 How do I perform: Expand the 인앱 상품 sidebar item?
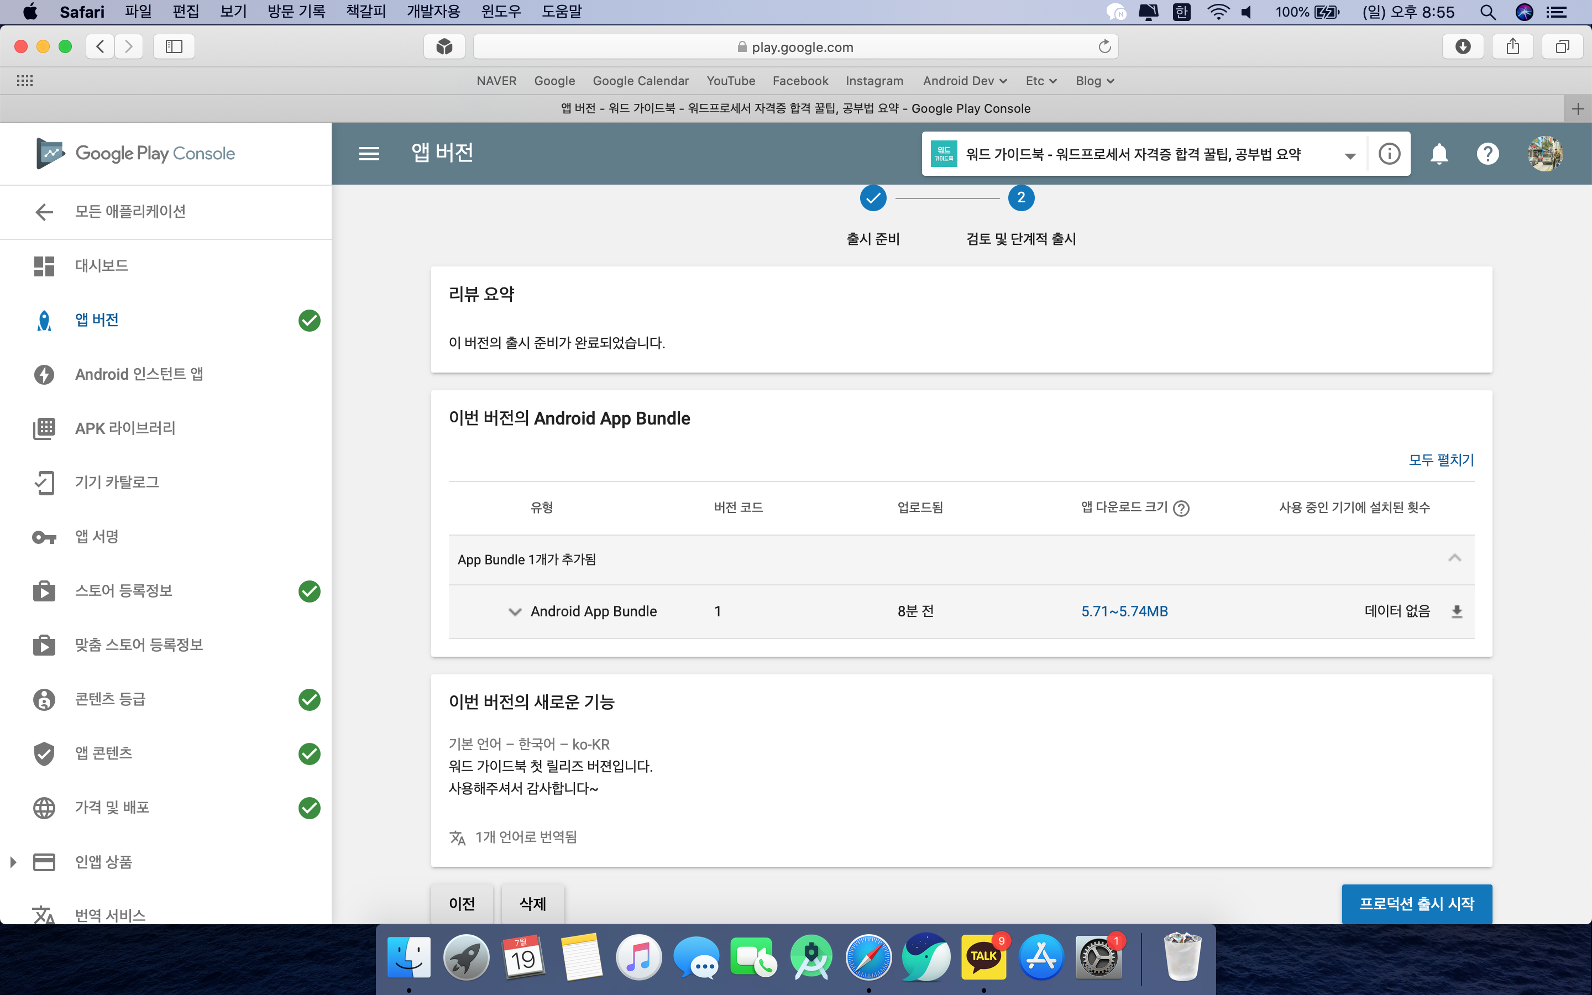(x=13, y=862)
